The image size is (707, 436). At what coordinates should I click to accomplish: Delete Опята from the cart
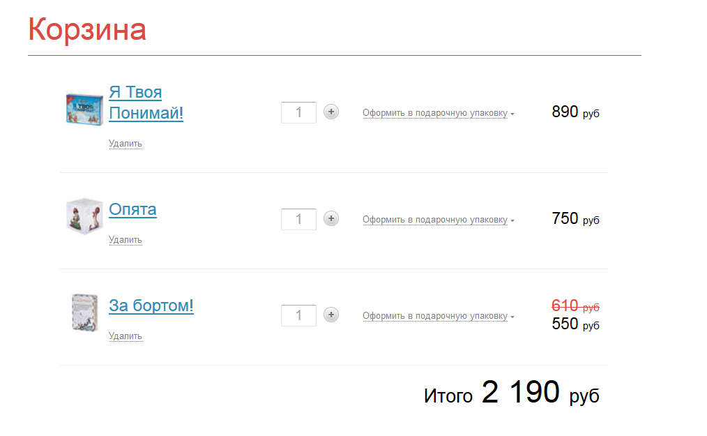[x=126, y=240]
